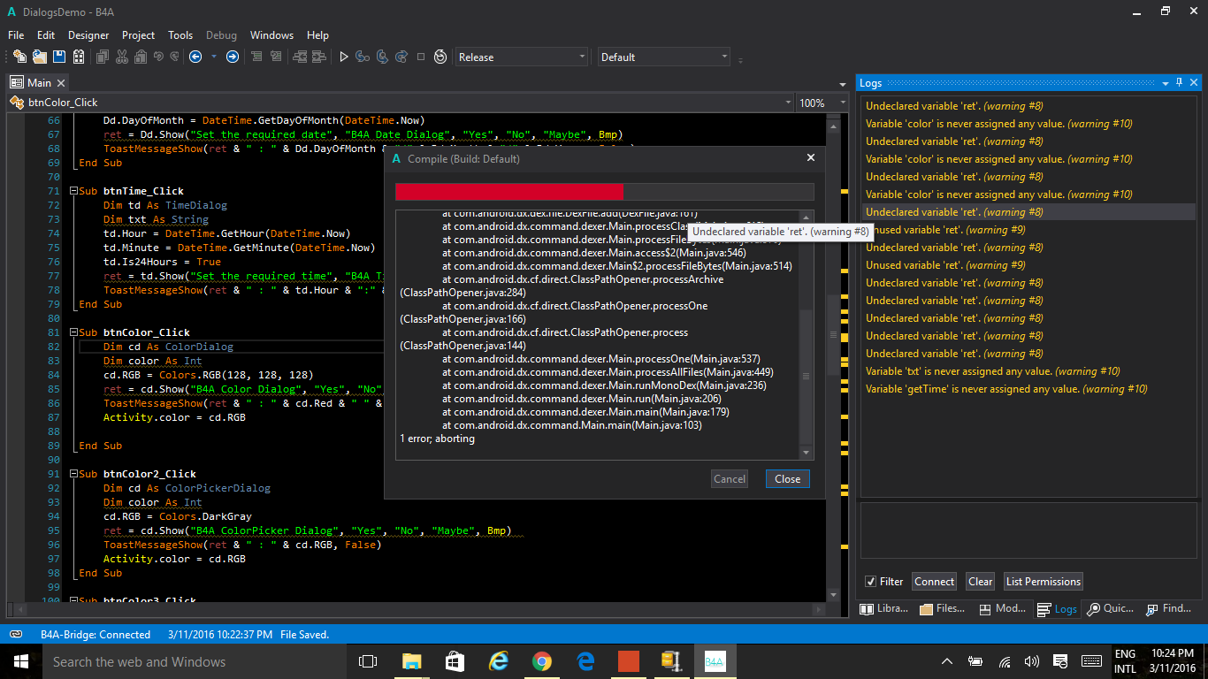Click the compile output vertical scrollbar
Image resolution: width=1208 pixels, height=679 pixels.
pos(806,336)
